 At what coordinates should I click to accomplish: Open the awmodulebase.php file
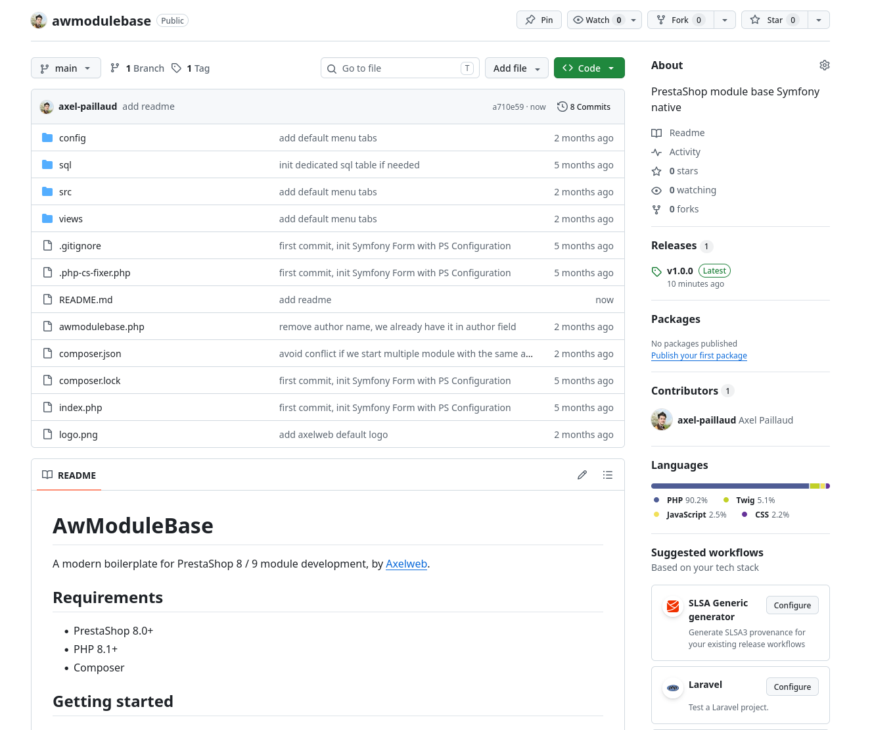(x=101, y=326)
